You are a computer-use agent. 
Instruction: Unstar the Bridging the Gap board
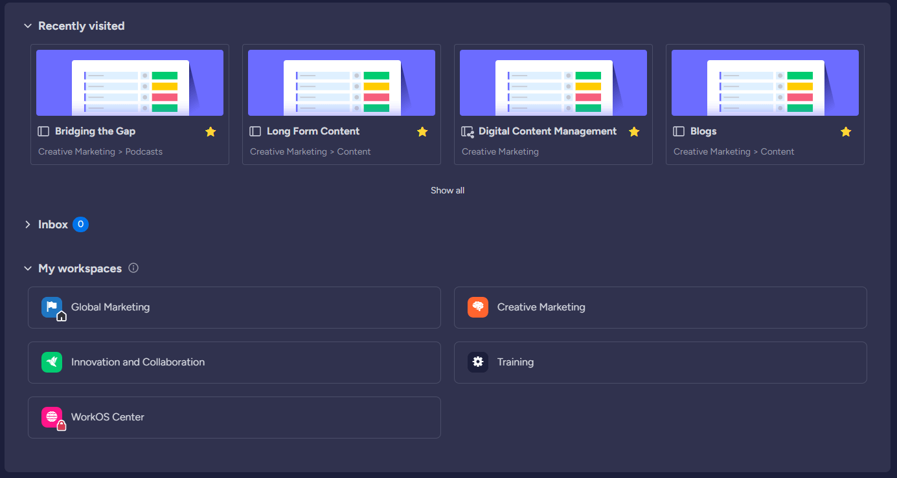210,131
